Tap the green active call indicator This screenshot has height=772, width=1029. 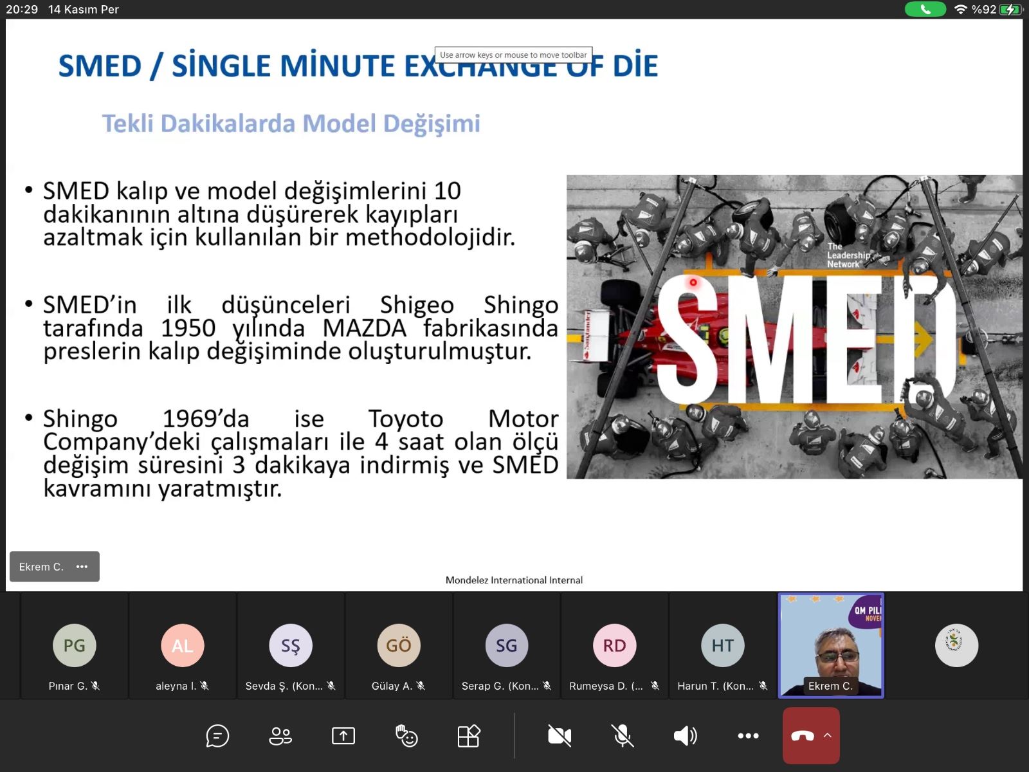coord(925,9)
